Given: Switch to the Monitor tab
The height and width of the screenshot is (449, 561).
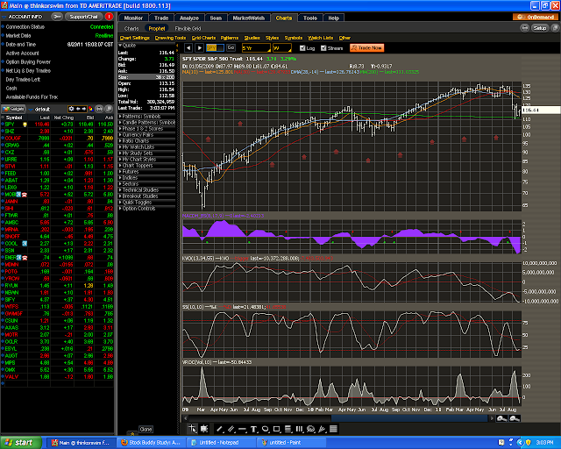Looking at the screenshot, I should (x=133, y=18).
